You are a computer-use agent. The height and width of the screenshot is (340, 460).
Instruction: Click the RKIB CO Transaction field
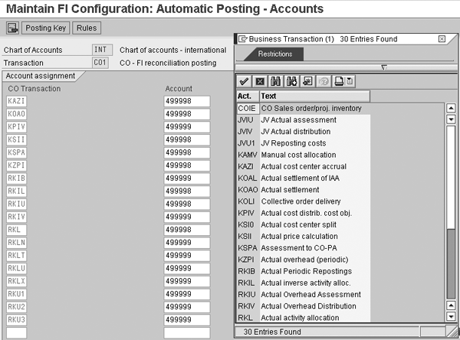click(16, 178)
